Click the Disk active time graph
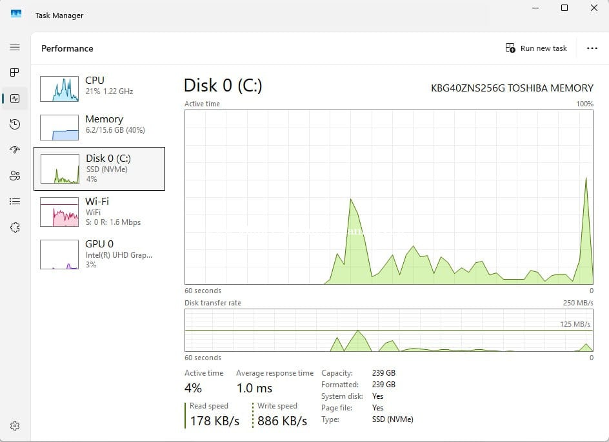 point(388,197)
